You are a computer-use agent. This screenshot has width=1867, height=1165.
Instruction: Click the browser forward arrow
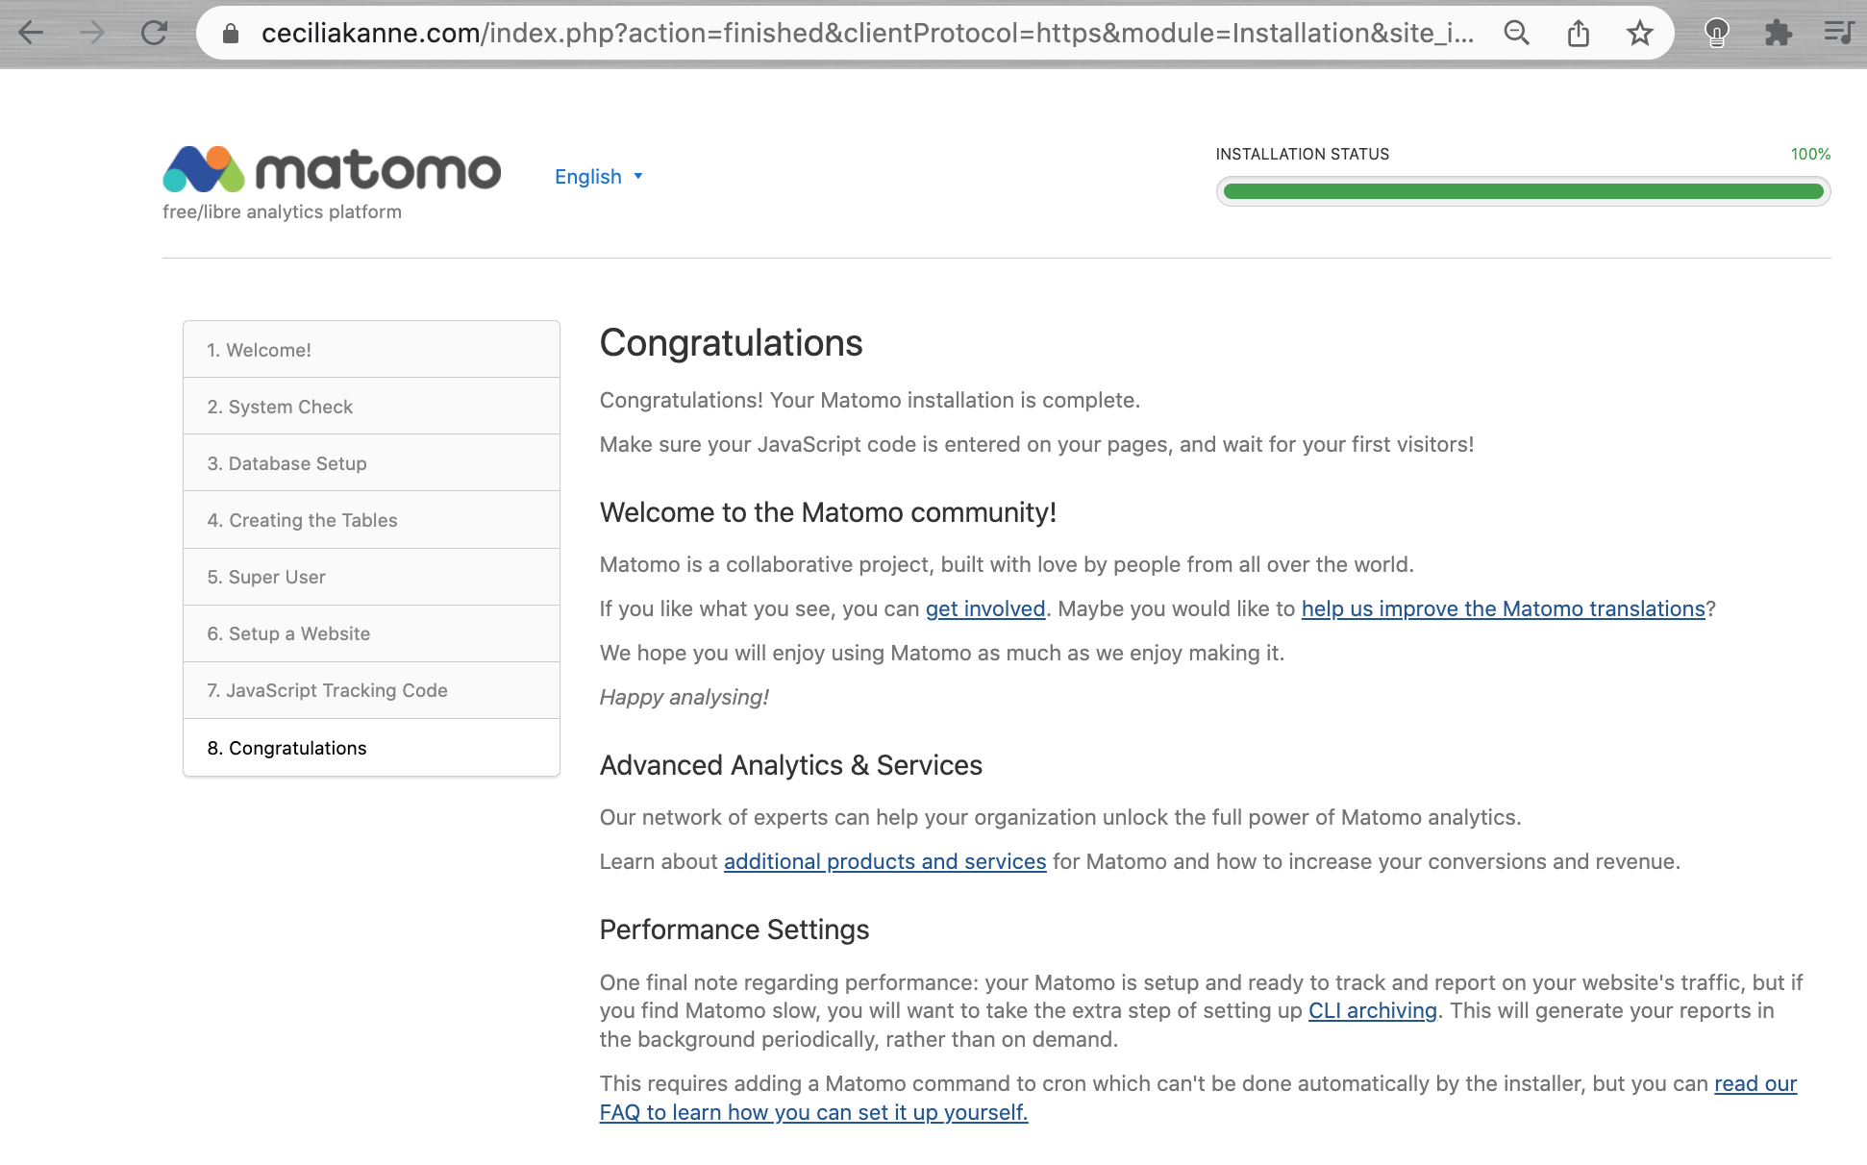pyautogui.click(x=92, y=34)
